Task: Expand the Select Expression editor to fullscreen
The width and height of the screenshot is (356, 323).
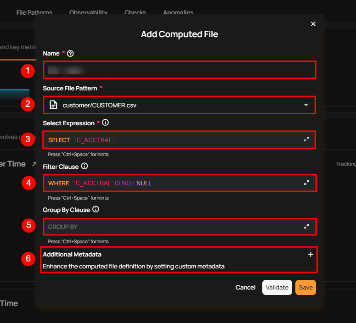Action: tap(306, 139)
